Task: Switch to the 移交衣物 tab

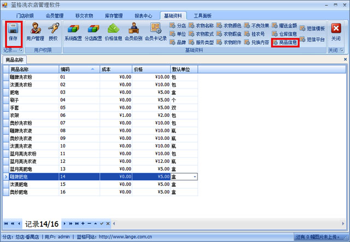Action: (84, 16)
